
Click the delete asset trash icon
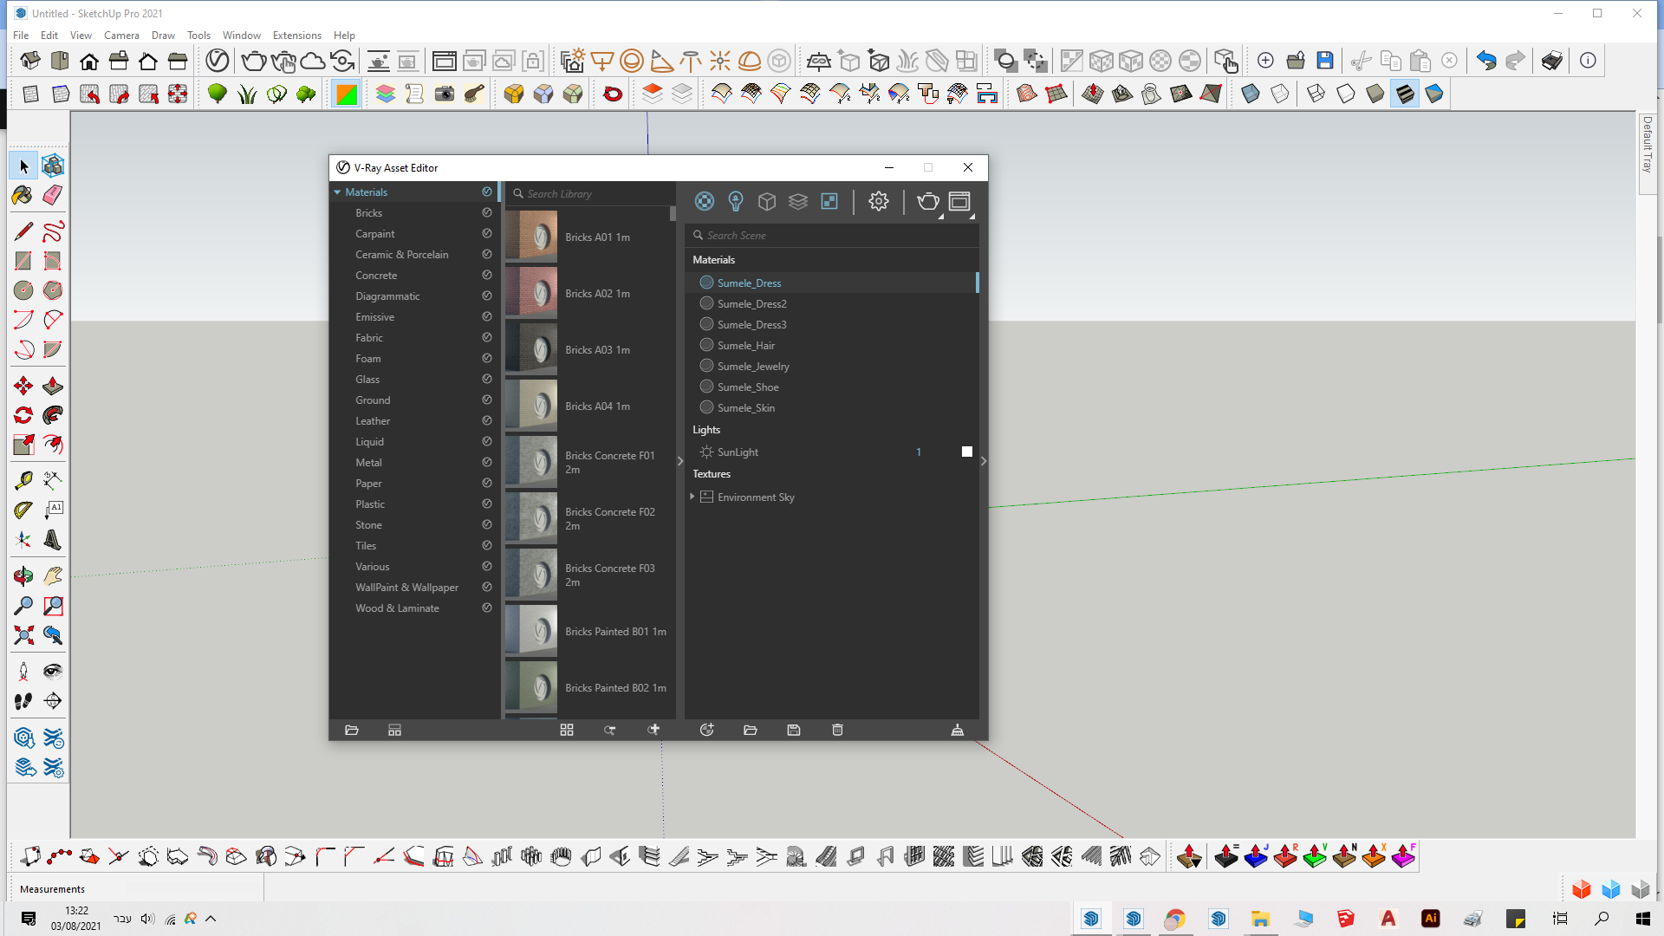(x=837, y=730)
